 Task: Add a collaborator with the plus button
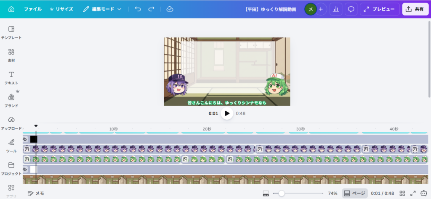pos(321,9)
